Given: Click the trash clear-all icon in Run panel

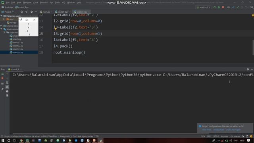Looking at the screenshot, I should click(x=7, y=95).
